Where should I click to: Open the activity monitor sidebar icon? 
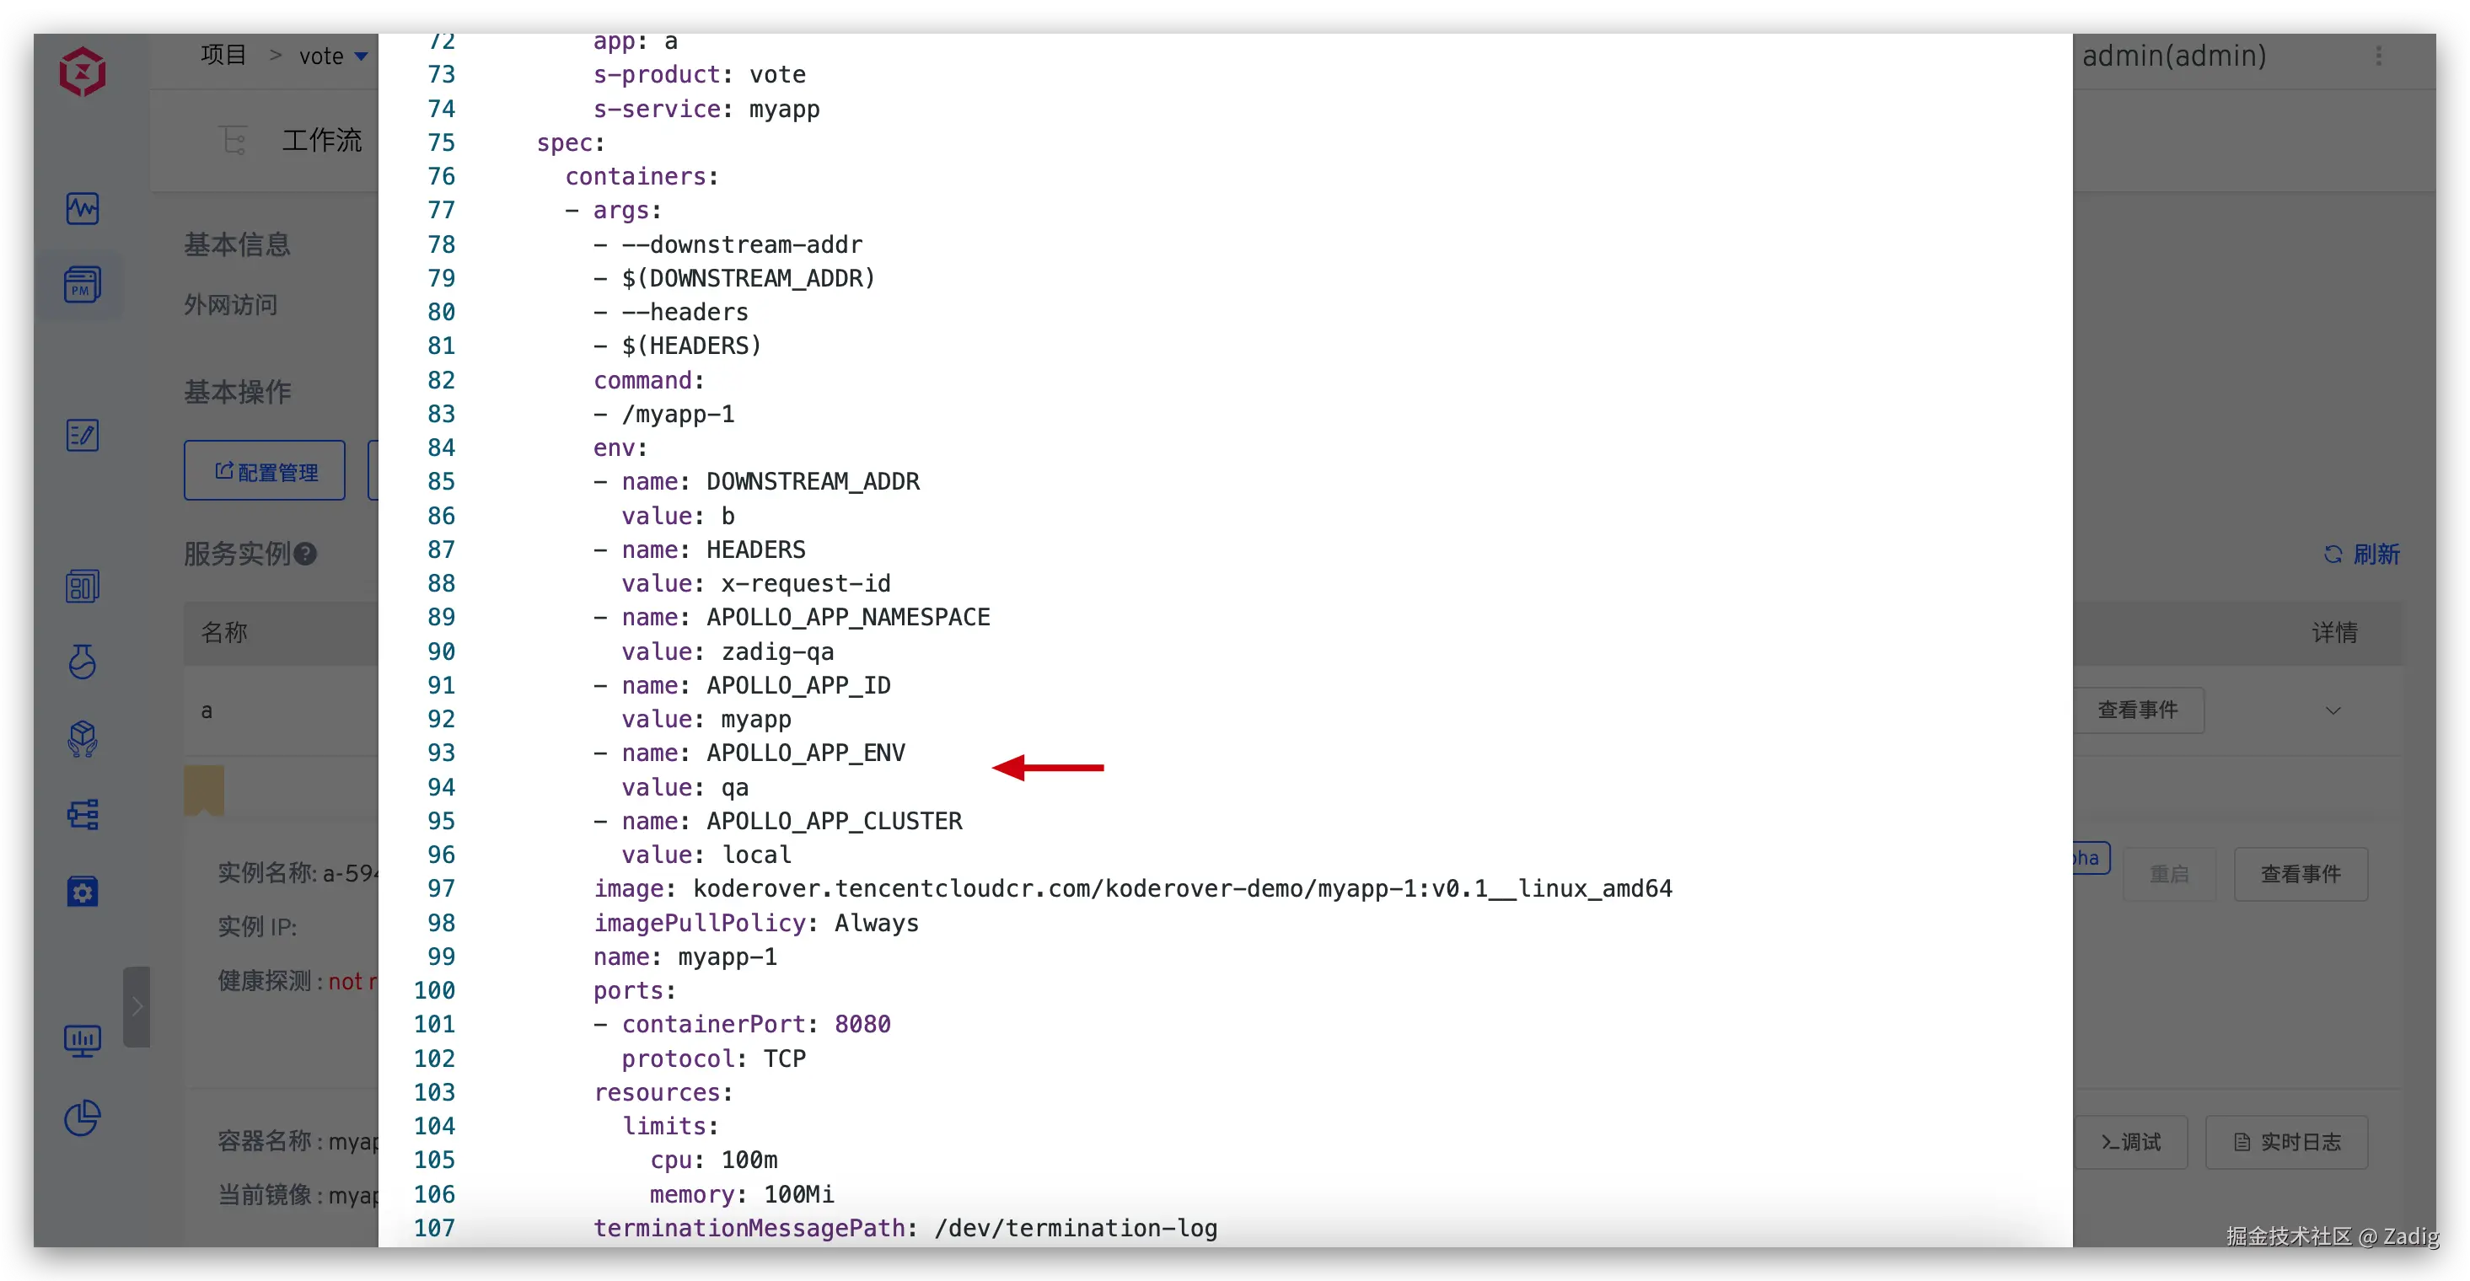pyautogui.click(x=83, y=208)
